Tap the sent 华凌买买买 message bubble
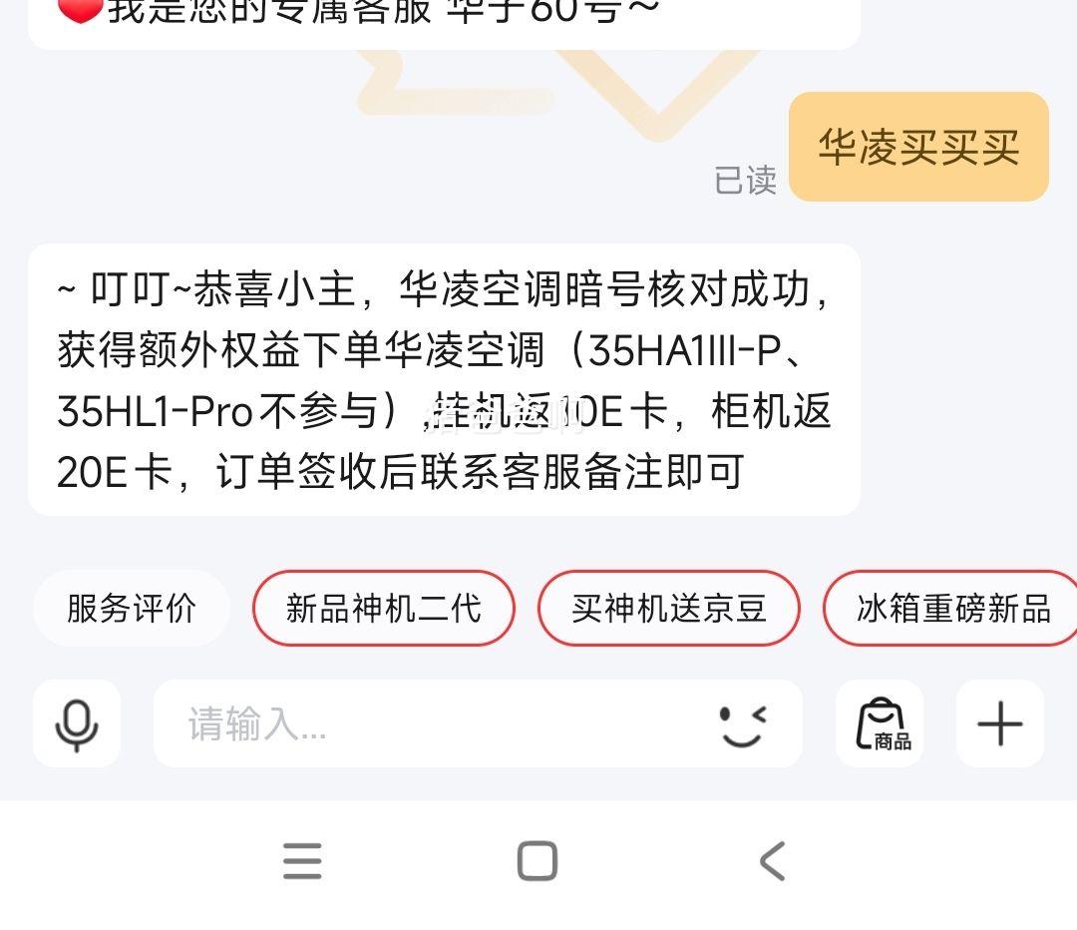The height and width of the screenshot is (930, 1077). coord(918,147)
